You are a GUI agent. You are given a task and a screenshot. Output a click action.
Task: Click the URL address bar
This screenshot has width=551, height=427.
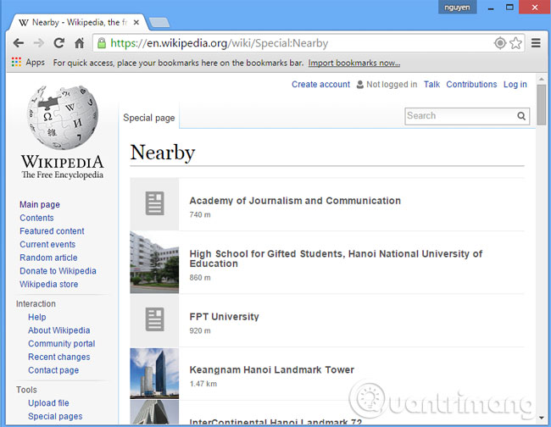pos(297,43)
